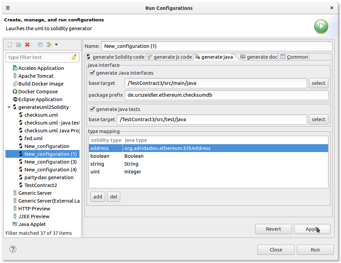Viewport: 341px width, 263px height.
Task: Click the generate Solidity code tab icon
Action: (x=88, y=57)
